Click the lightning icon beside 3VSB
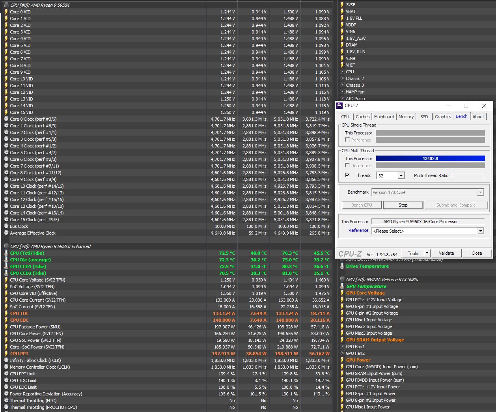 (x=342, y=5)
